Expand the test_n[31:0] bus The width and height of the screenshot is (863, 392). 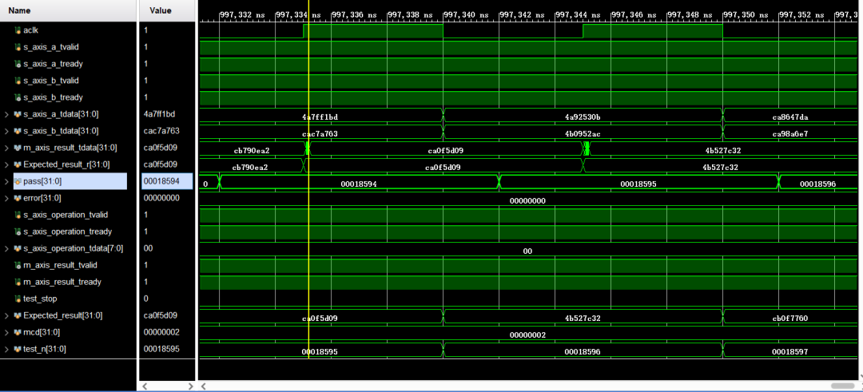(6, 349)
